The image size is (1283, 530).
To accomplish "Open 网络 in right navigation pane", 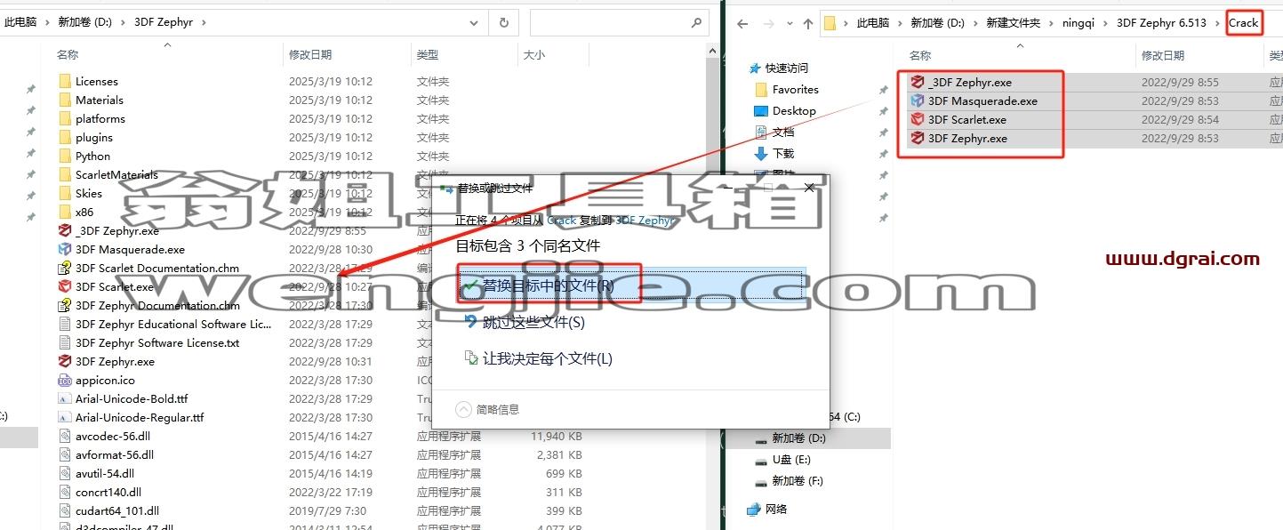I will pyautogui.click(x=775, y=509).
